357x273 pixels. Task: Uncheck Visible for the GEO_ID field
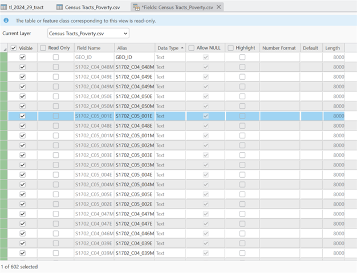[x=23, y=57]
